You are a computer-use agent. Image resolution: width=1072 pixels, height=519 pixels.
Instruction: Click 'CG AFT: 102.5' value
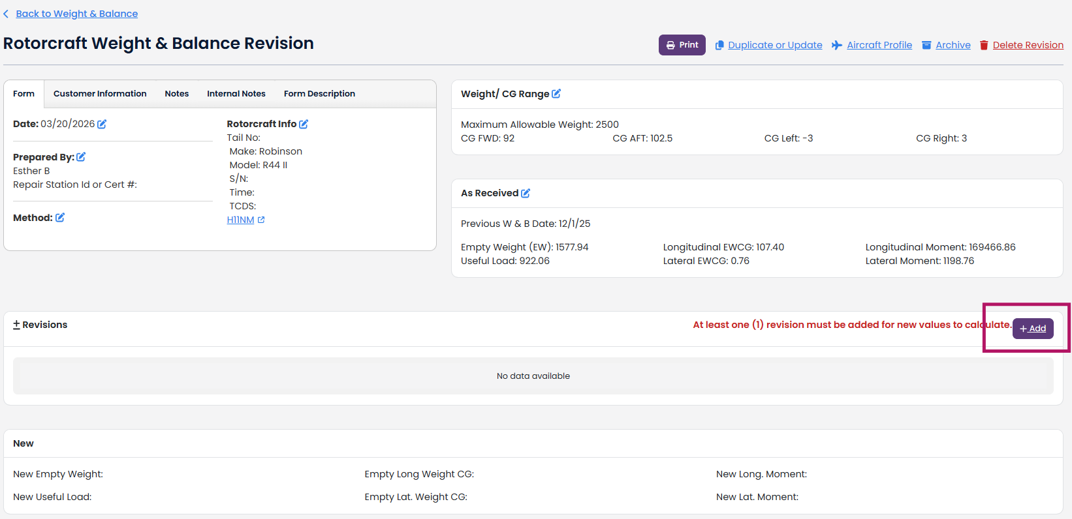coord(642,138)
